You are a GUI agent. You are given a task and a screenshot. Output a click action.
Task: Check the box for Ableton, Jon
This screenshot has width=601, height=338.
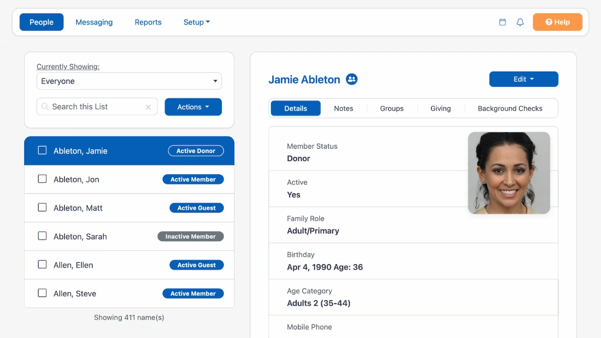(43, 179)
